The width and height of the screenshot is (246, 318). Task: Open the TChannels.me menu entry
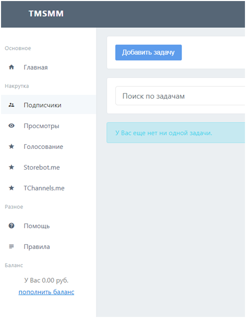point(48,188)
